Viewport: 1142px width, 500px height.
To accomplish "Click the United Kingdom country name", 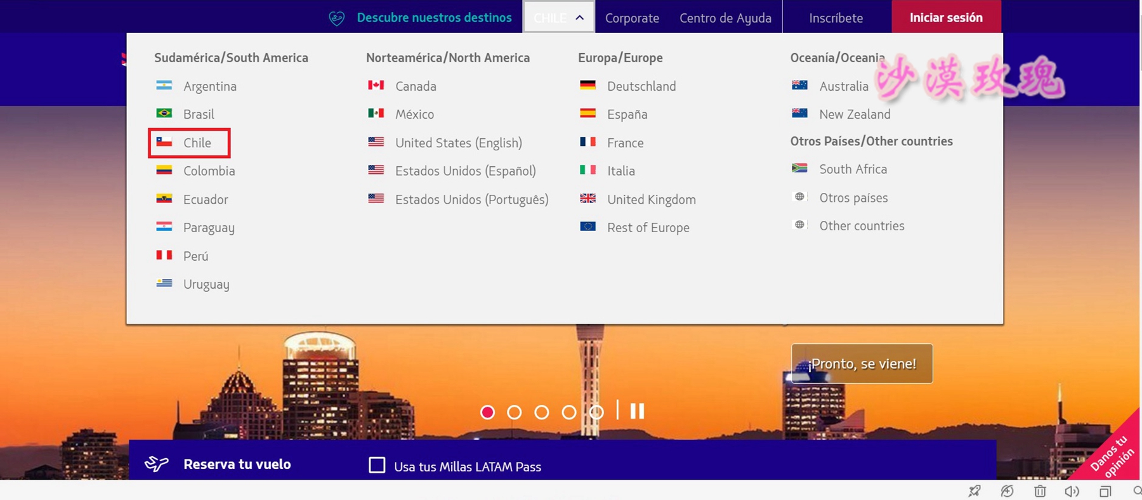I will point(652,199).
